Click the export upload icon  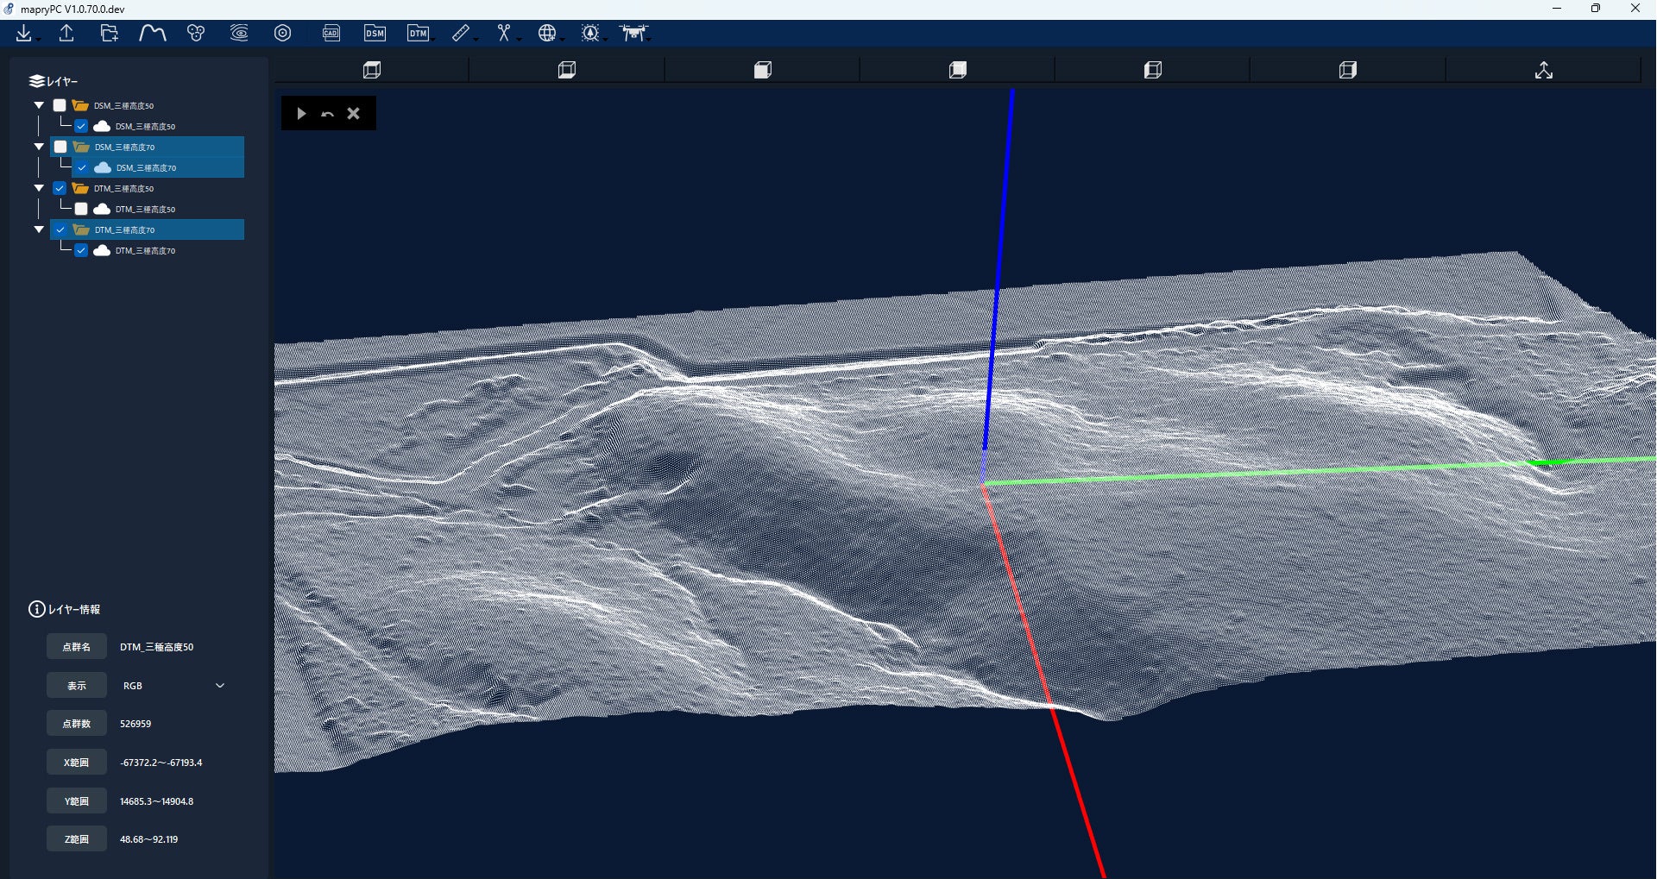(x=66, y=34)
